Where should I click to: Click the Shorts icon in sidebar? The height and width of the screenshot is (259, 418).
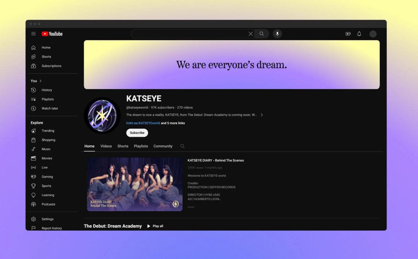(33, 57)
